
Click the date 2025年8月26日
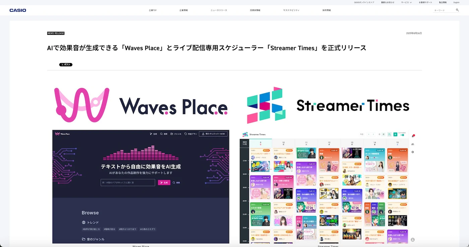pyautogui.click(x=414, y=33)
